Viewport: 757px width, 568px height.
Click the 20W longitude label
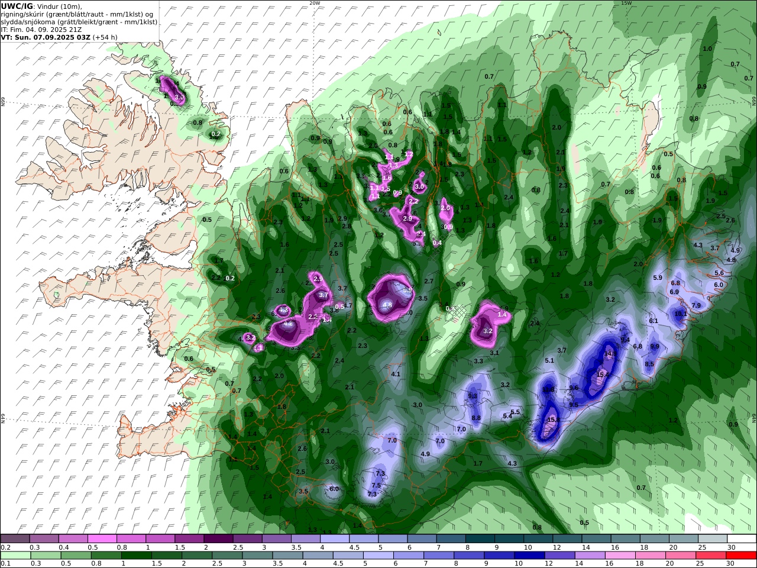315,3
